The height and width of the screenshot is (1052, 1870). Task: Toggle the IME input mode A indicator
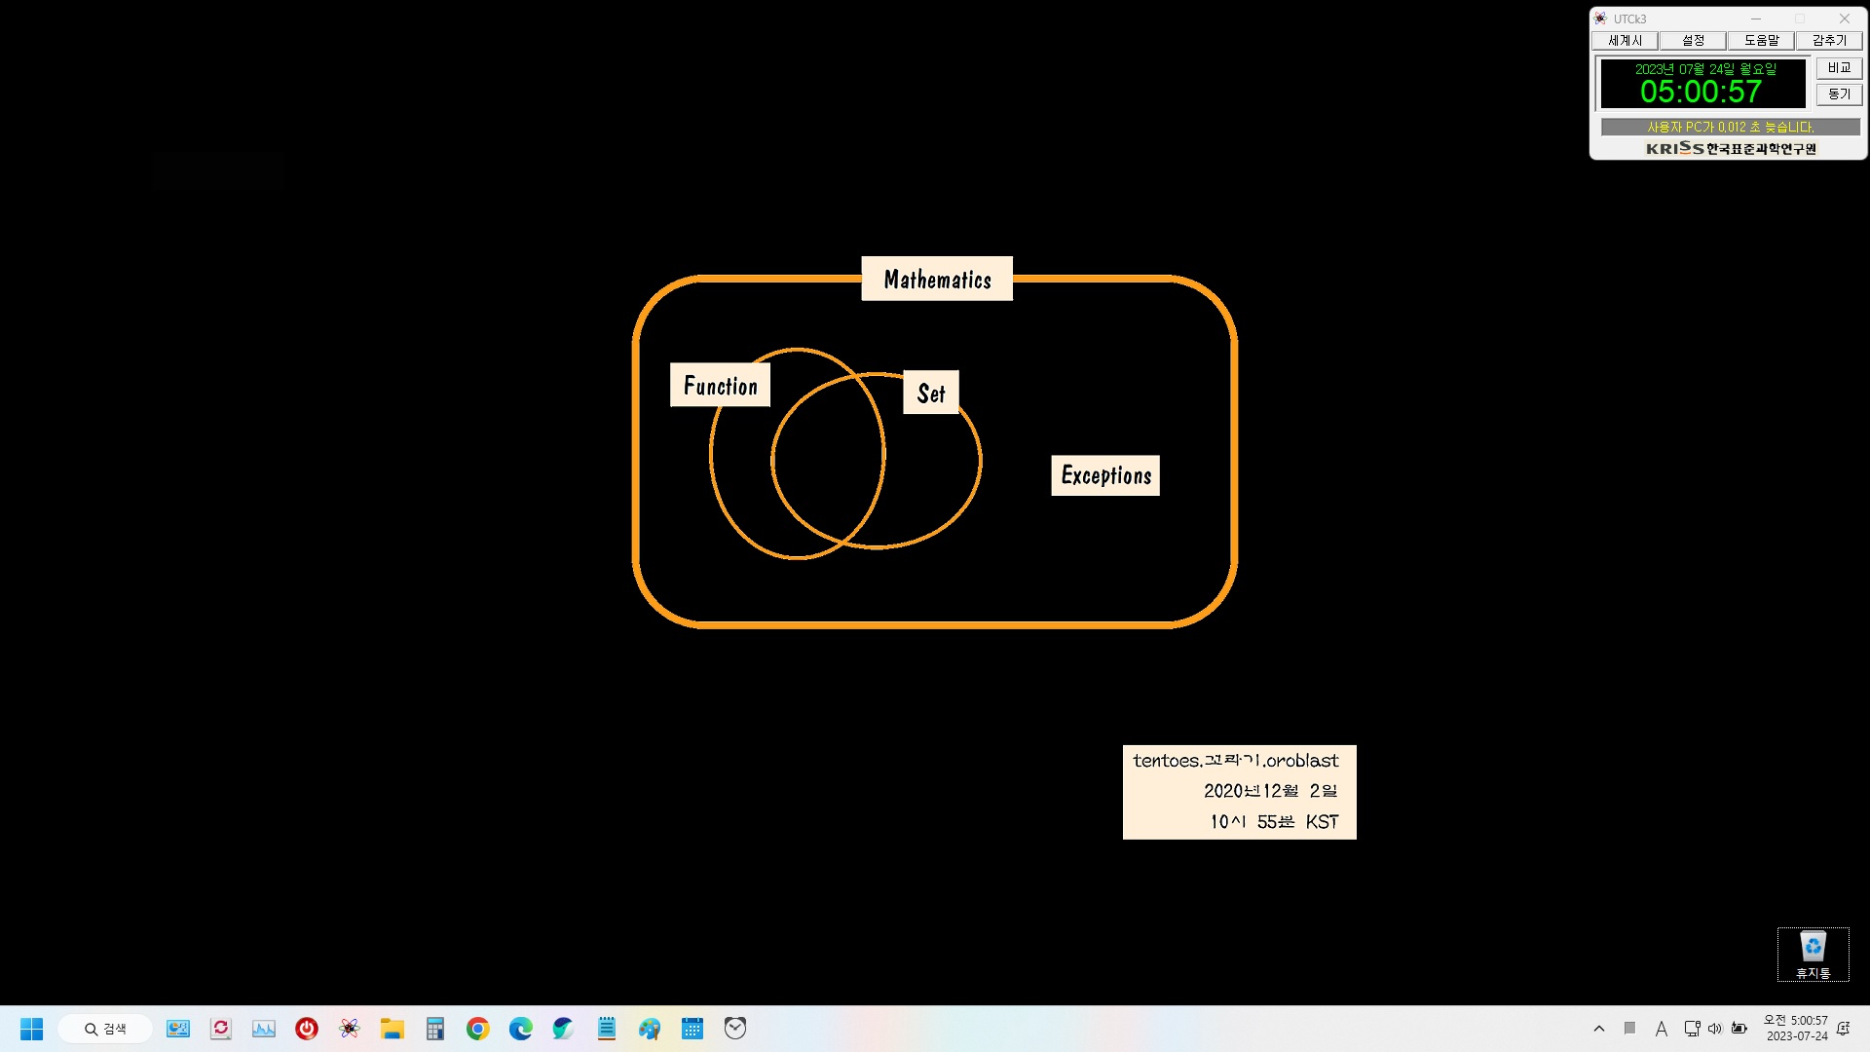(x=1662, y=1029)
